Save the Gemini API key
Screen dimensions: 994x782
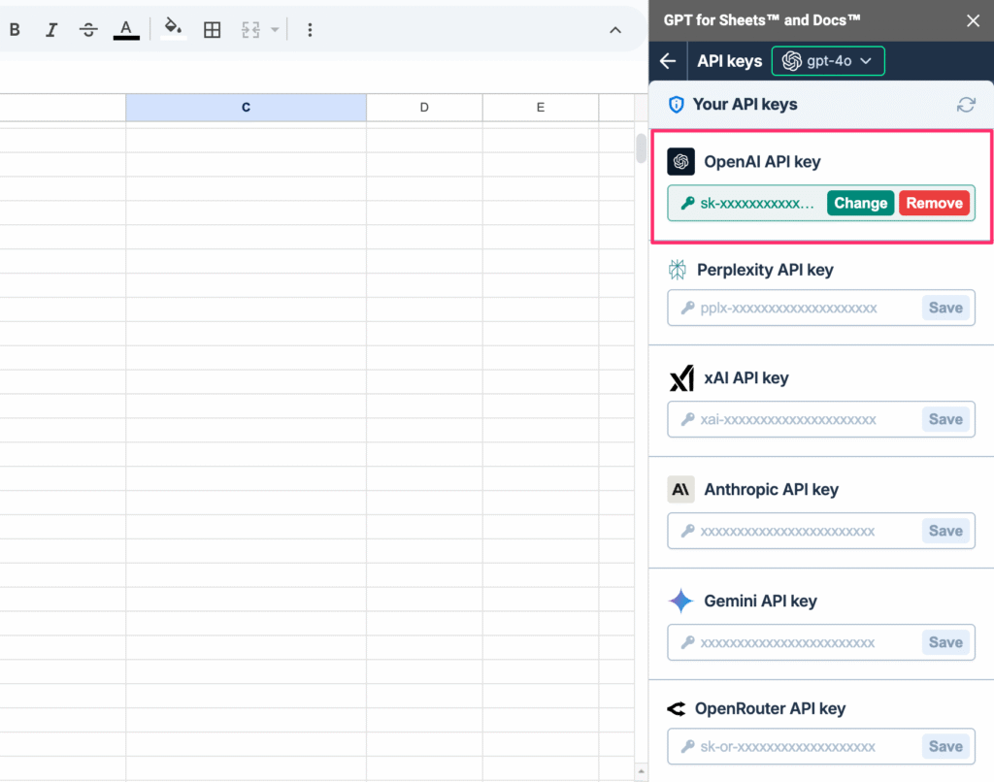(x=945, y=642)
